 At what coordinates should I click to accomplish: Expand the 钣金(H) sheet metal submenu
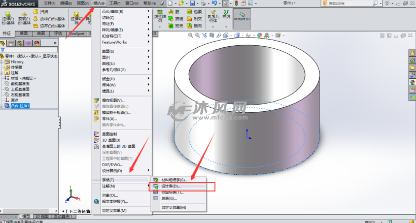pyautogui.click(x=122, y=79)
